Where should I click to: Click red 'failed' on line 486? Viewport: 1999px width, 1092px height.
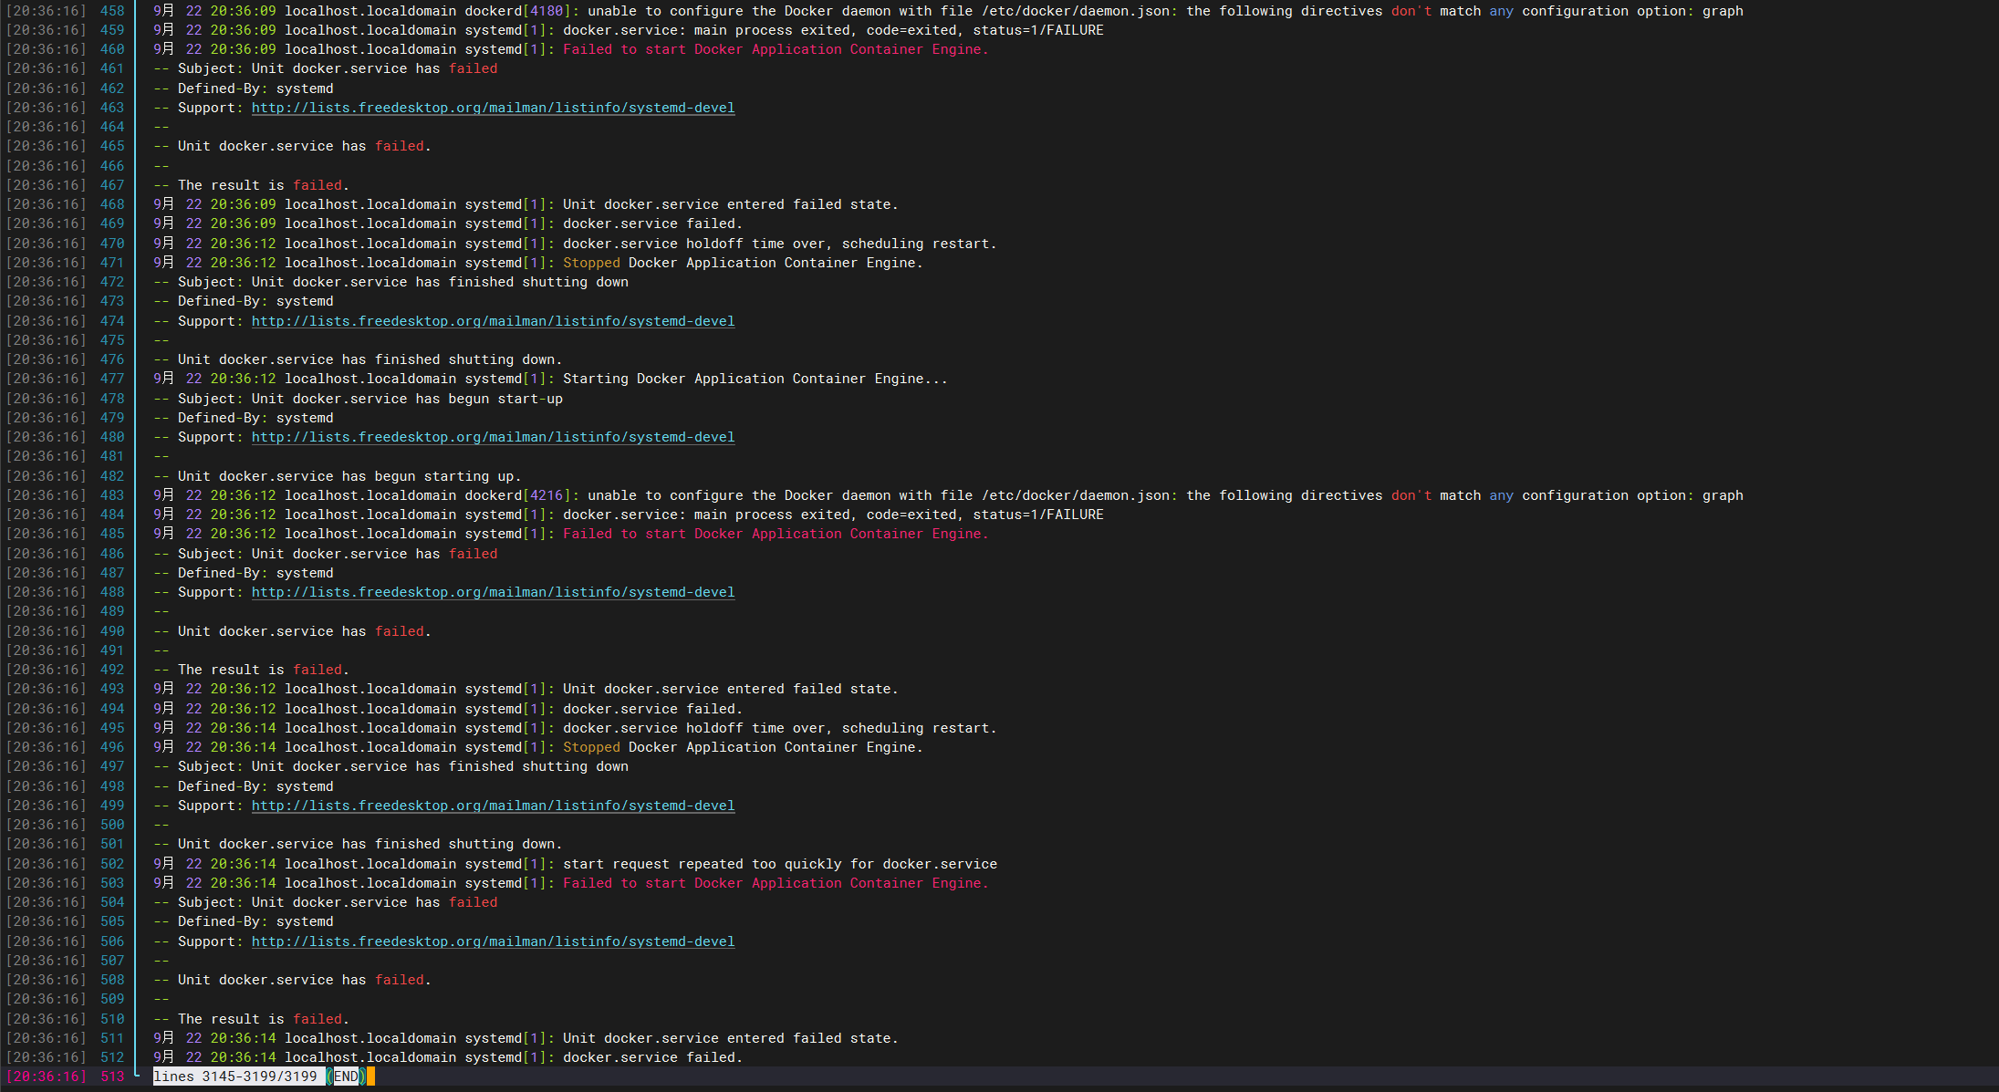[473, 554]
